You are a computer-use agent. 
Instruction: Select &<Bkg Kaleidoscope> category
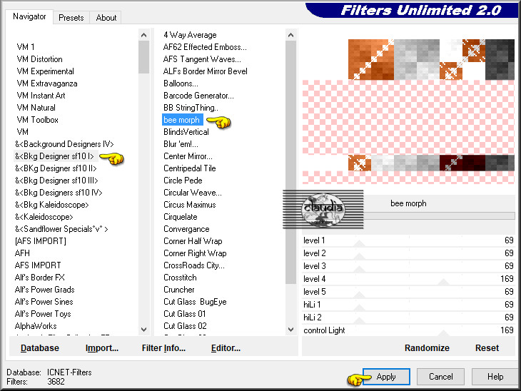click(52, 205)
